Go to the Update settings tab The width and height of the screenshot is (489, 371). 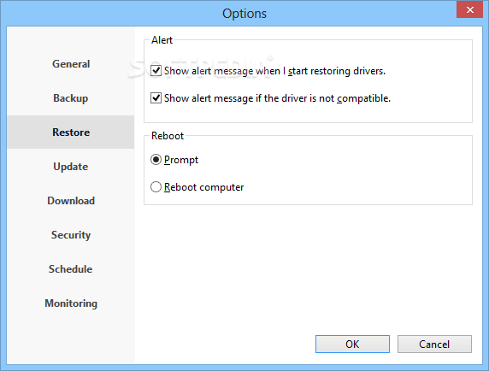[71, 167]
